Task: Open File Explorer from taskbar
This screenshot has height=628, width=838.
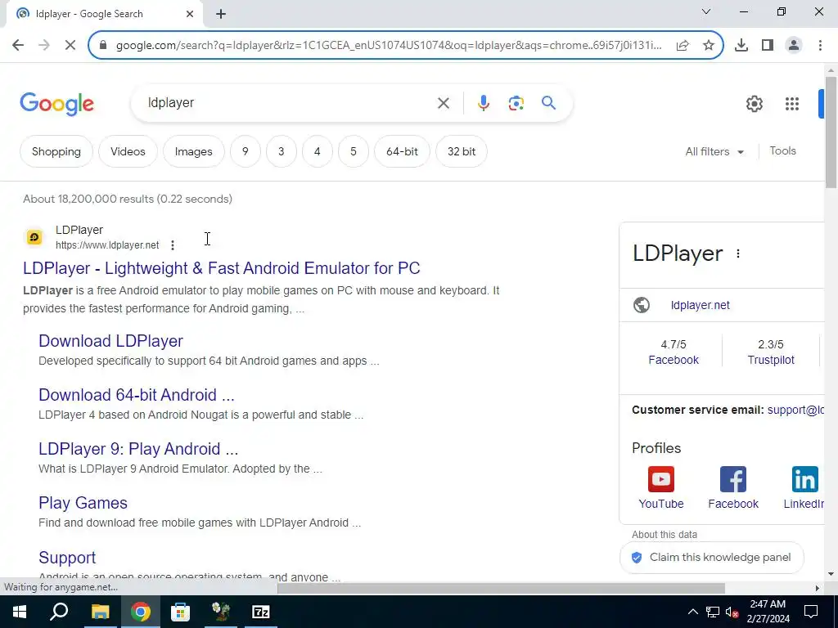Action: click(x=100, y=612)
